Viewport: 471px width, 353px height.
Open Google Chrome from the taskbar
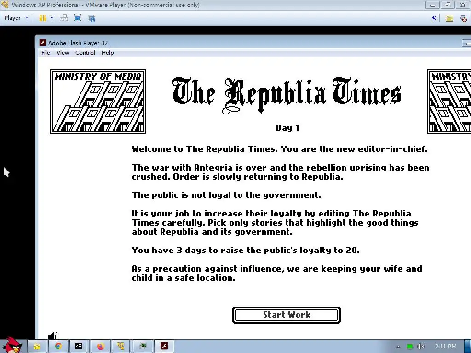tap(58, 347)
